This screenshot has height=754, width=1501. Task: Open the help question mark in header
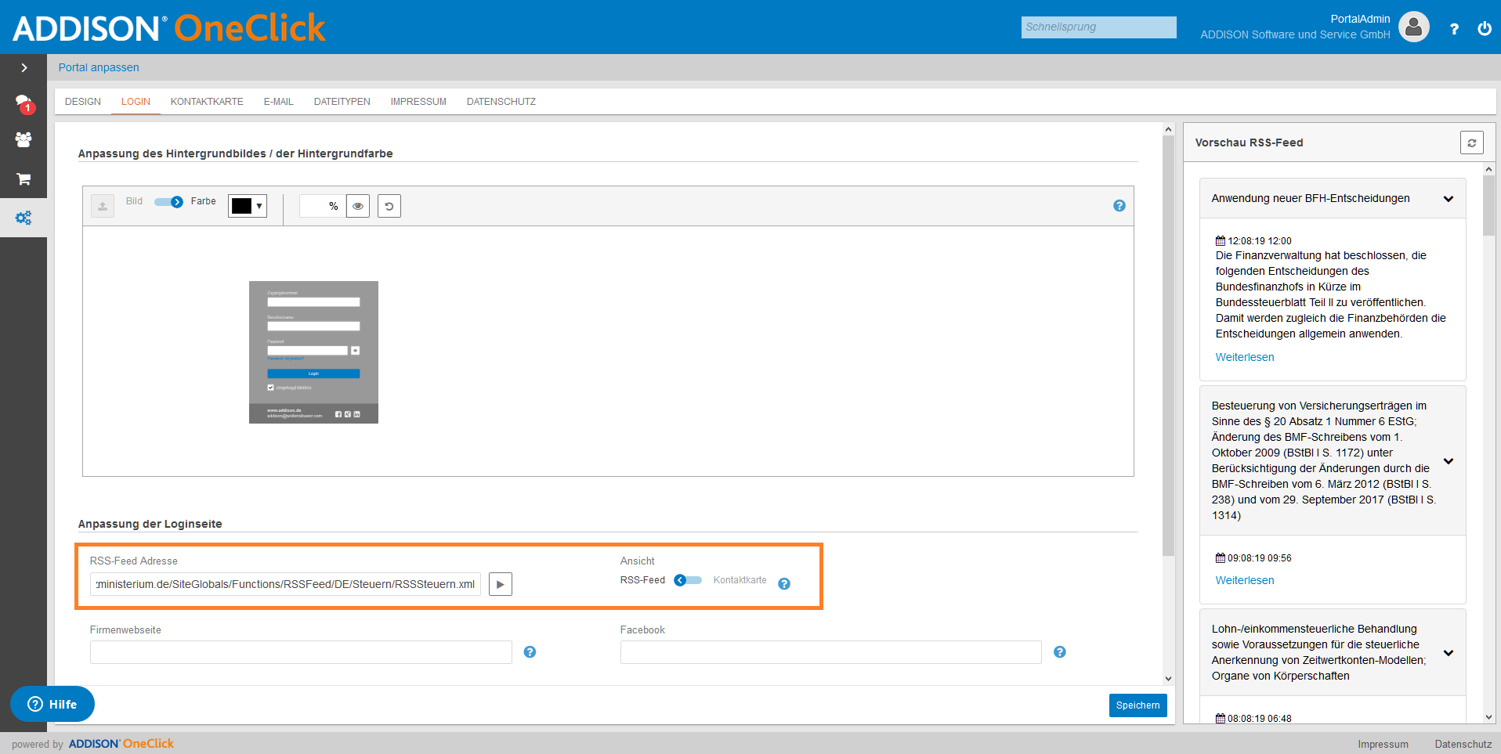pos(1454,29)
